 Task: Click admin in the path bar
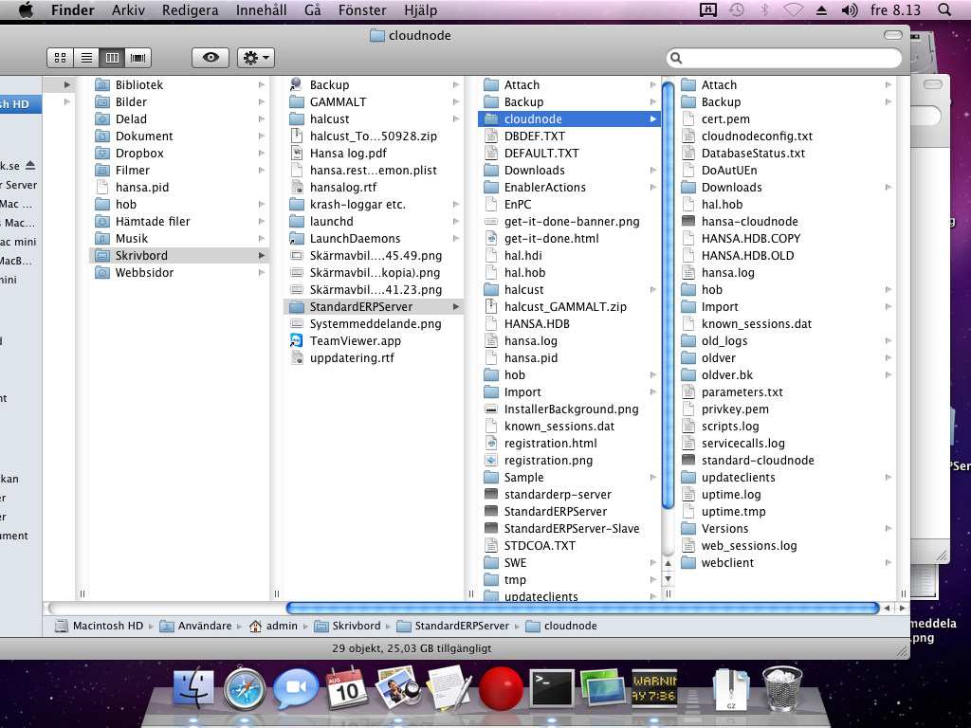click(274, 626)
